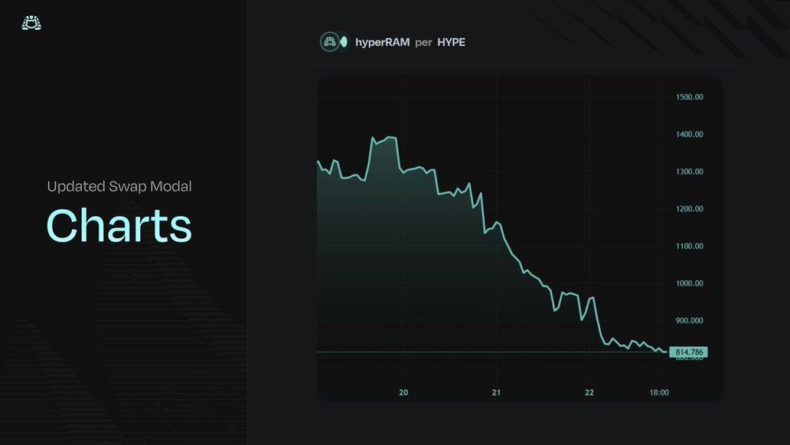Click the 1400.00 price axis label

(689, 135)
